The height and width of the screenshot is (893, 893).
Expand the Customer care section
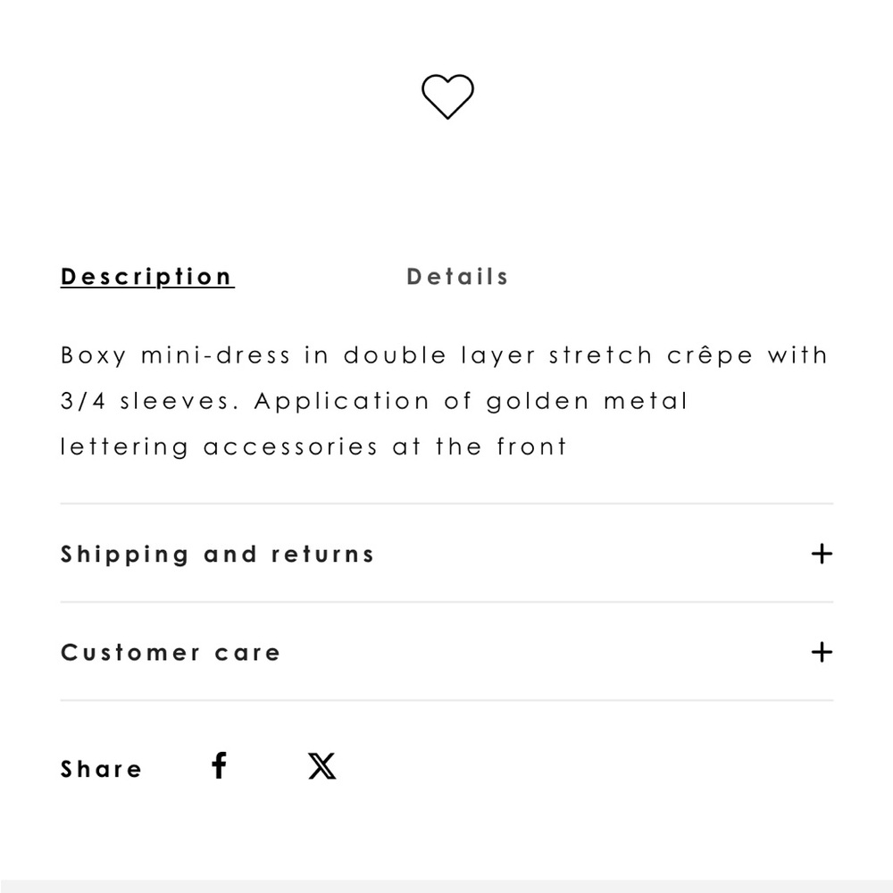(446, 652)
